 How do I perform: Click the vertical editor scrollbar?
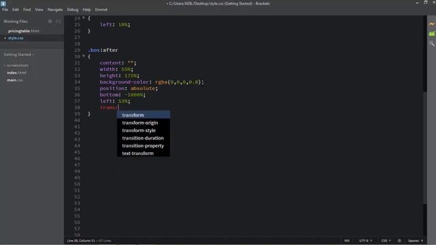click(x=425, y=148)
